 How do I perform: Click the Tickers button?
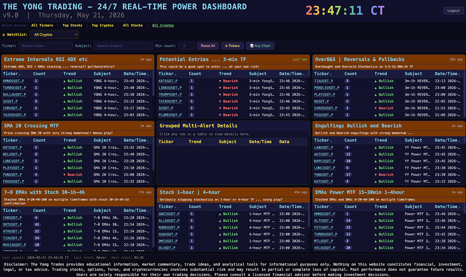tap(232, 46)
